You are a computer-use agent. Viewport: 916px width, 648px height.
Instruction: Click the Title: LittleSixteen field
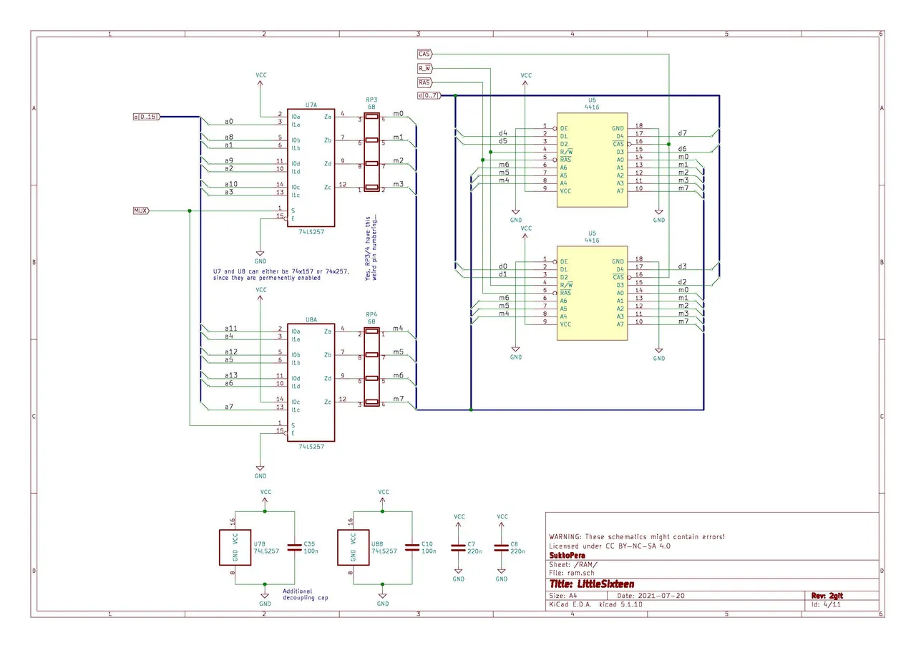point(592,584)
